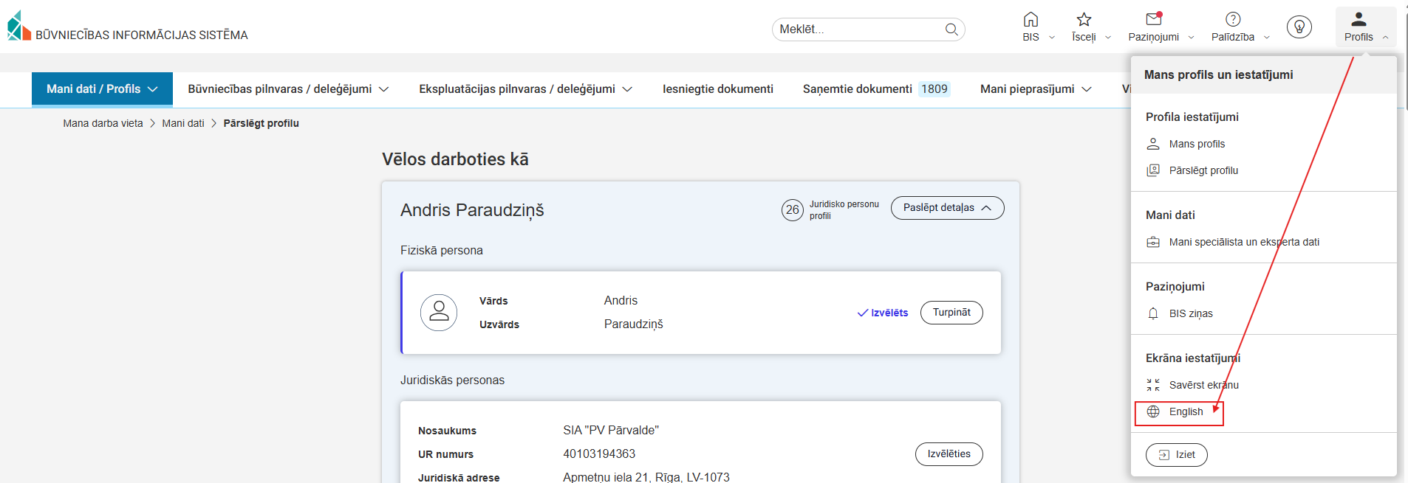Click the BIS home icon

(1031, 20)
